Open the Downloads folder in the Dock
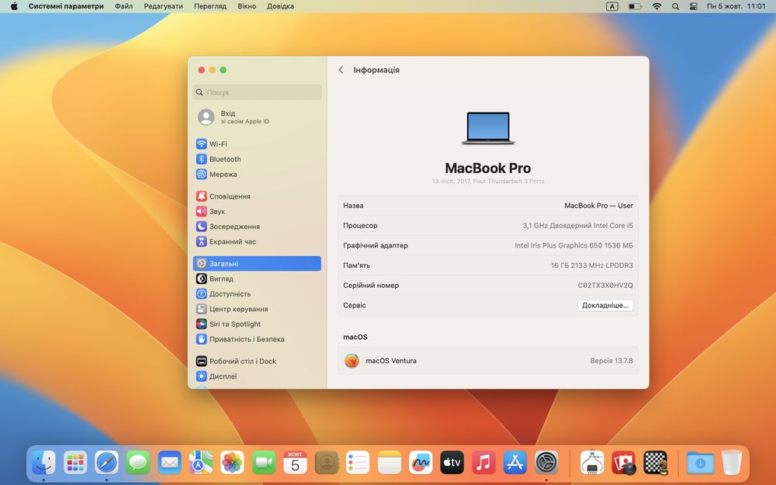This screenshot has width=776, height=485. [x=700, y=462]
